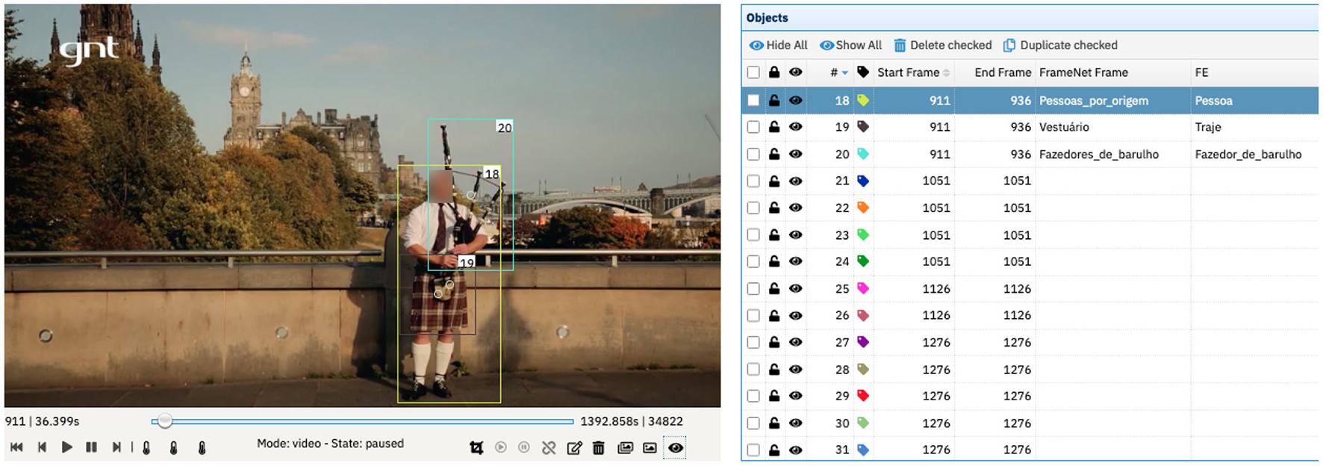Viewport: 1323px width, 466px height.
Task: Click Duplicate checked button
Action: coord(1060,46)
